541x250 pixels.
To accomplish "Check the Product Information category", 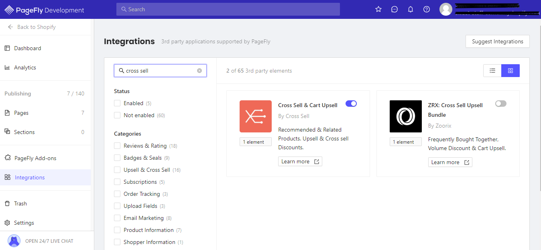I will click(117, 230).
